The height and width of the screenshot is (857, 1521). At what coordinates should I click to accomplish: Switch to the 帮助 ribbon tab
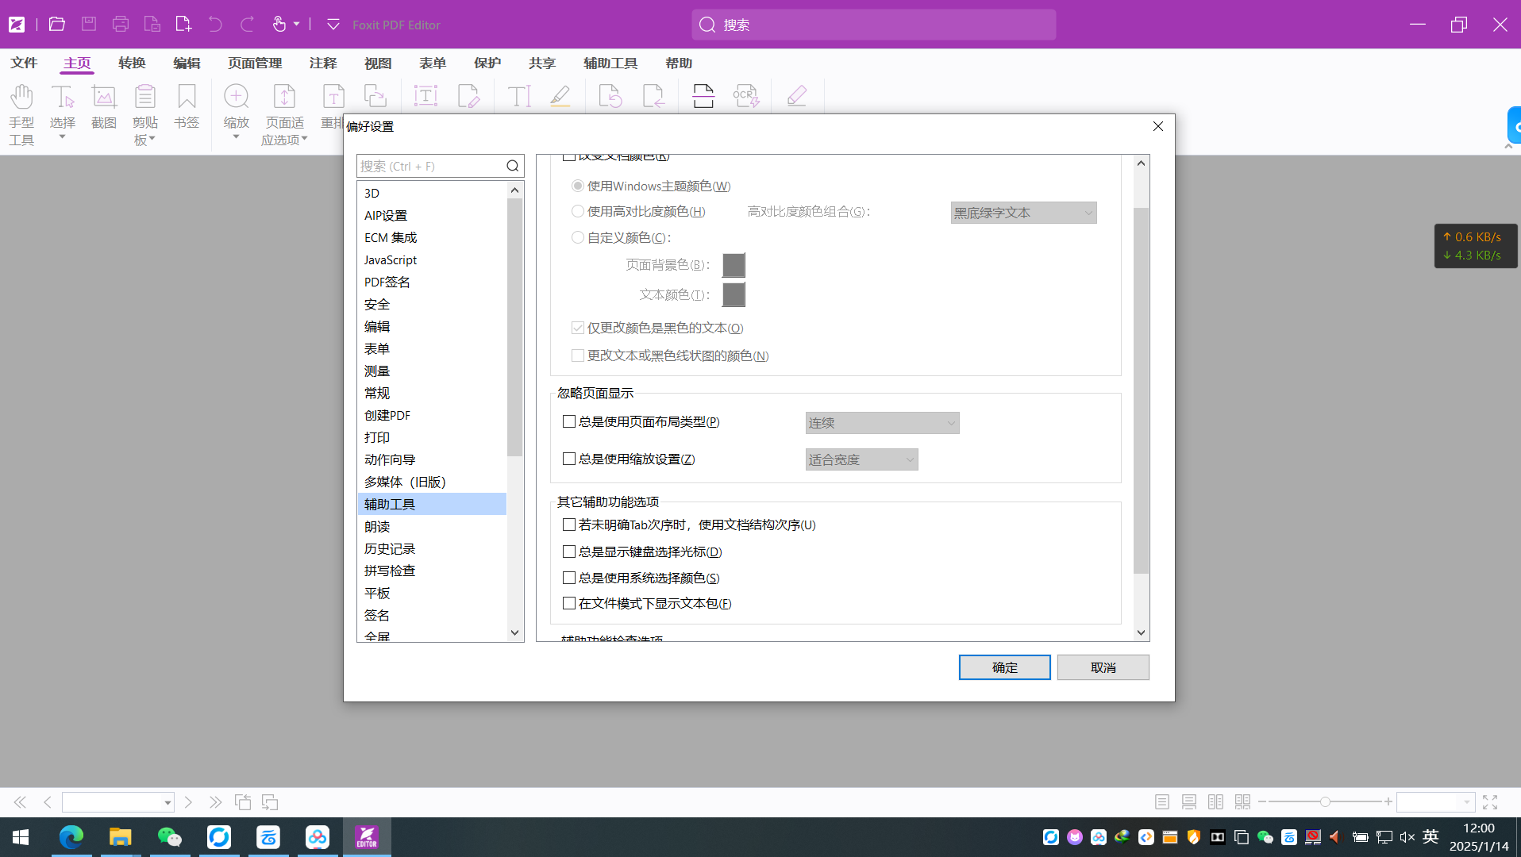pos(679,63)
